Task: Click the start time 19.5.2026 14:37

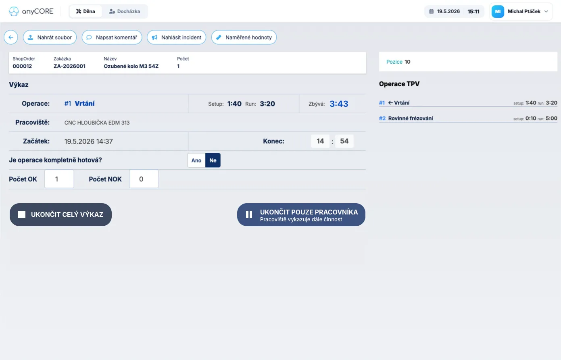Action: [x=89, y=142]
